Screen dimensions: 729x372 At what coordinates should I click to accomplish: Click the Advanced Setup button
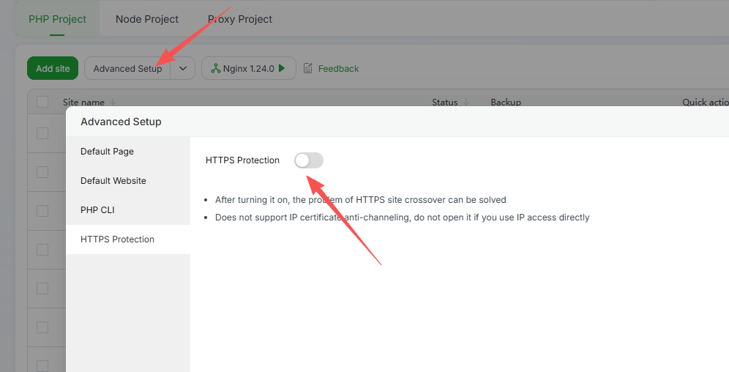pos(127,68)
